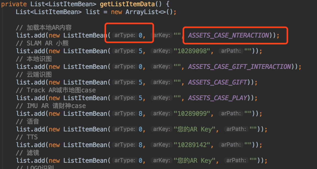Click the "您的AR Key" string under 滤镜 comment
Screen dimensions: 317x169
tap(196, 160)
